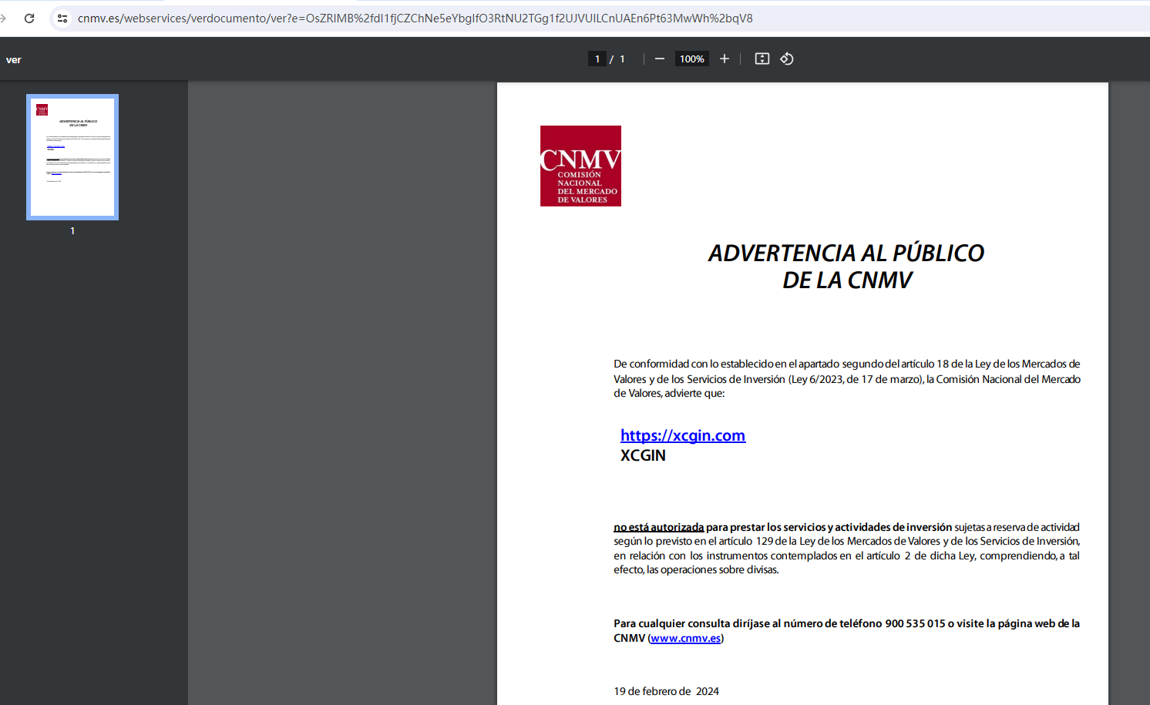1150x705 pixels.
Task: Rotate the document counterclockwise
Action: [x=787, y=59]
